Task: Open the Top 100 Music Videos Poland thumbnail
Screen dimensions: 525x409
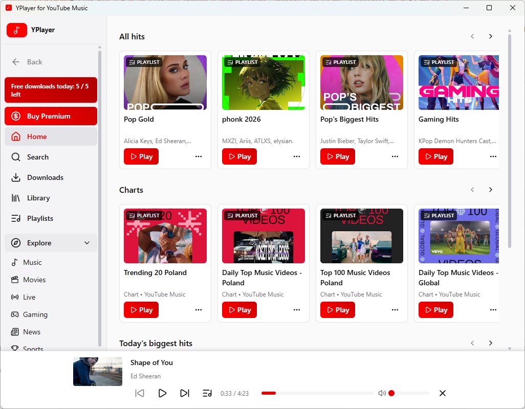Action: click(362, 236)
